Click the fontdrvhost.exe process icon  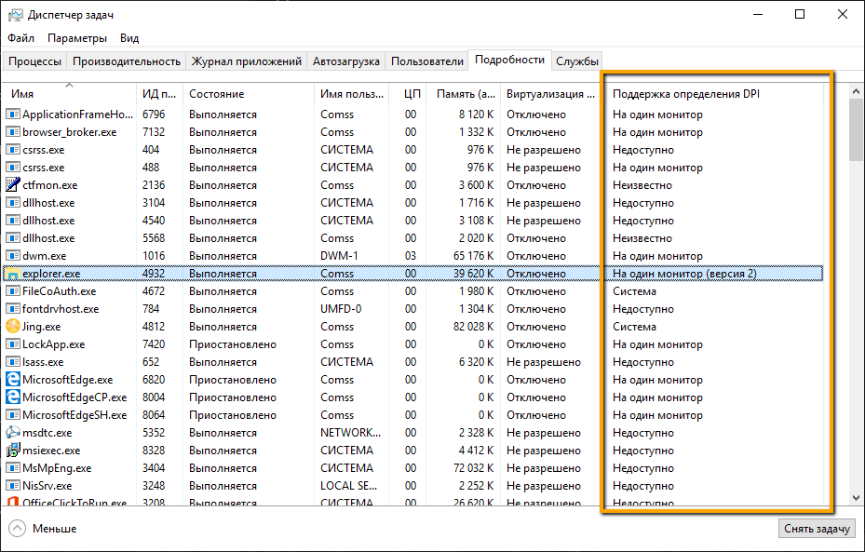13,309
